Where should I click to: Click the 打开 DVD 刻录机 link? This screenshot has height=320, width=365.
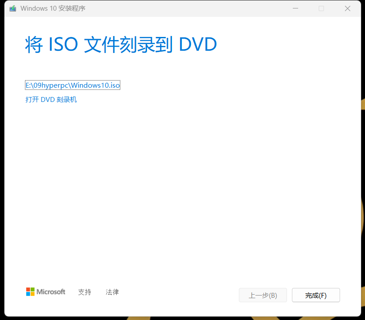click(x=51, y=100)
